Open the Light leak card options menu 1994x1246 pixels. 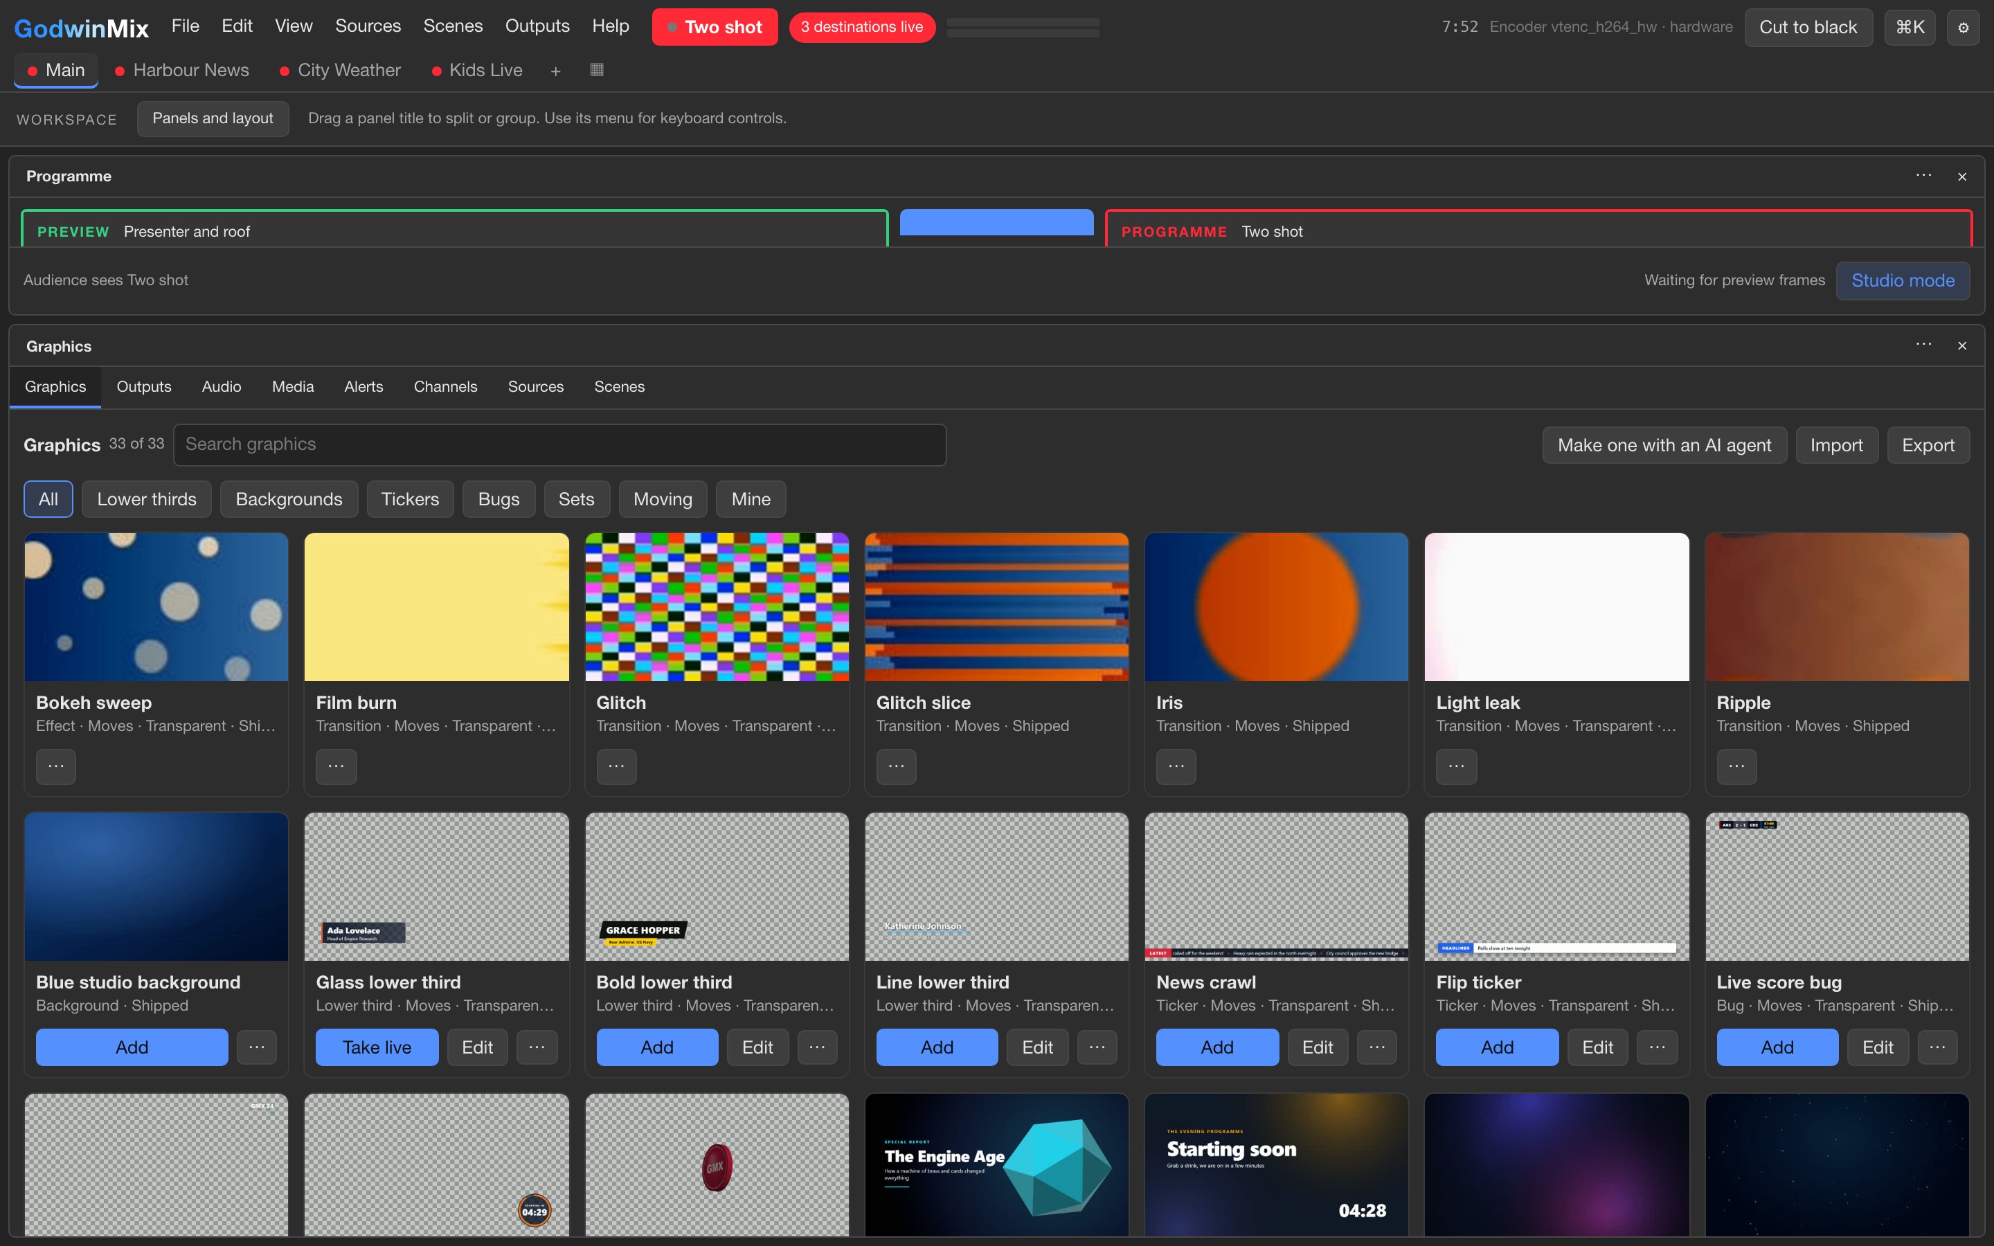click(x=1456, y=766)
